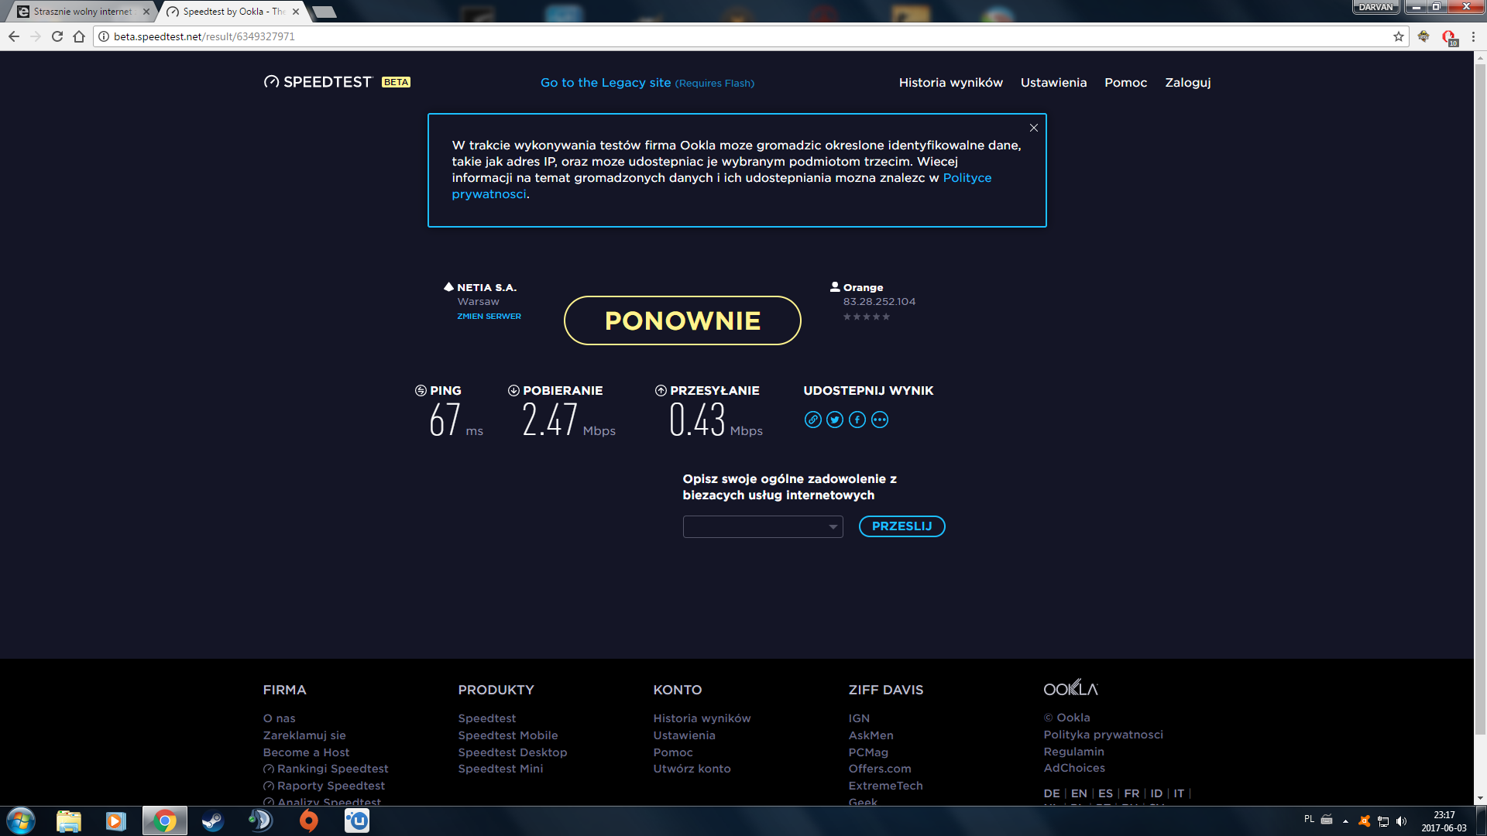Screen dimensions: 1487x836
Task: Open AdChoices footer link
Action: (x=1074, y=768)
